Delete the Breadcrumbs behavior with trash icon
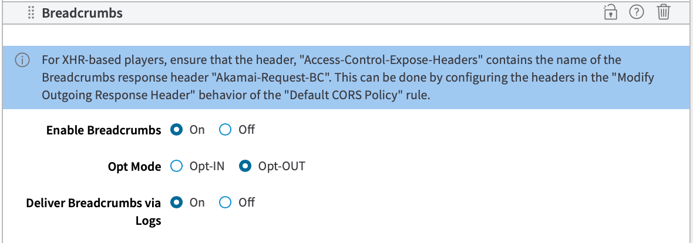This screenshot has width=693, height=243. tap(663, 12)
